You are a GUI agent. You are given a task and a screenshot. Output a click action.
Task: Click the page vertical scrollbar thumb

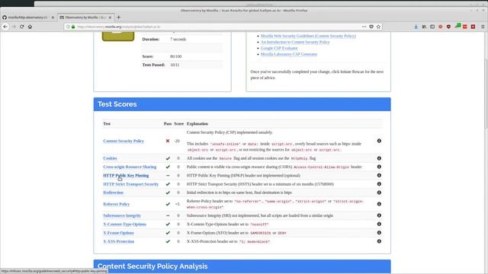[486, 93]
